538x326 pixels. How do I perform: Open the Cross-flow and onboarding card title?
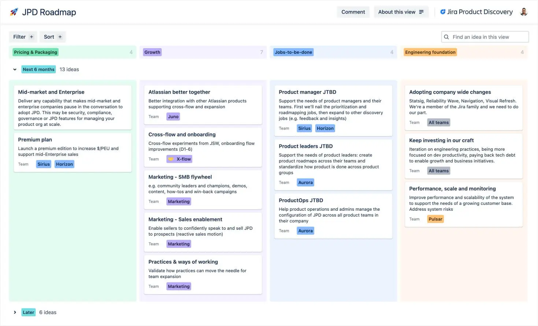click(x=182, y=135)
